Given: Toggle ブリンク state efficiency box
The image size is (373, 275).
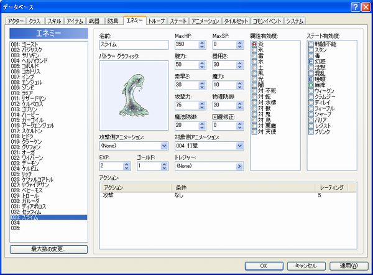Looking at the screenshot, I should click(x=311, y=132).
